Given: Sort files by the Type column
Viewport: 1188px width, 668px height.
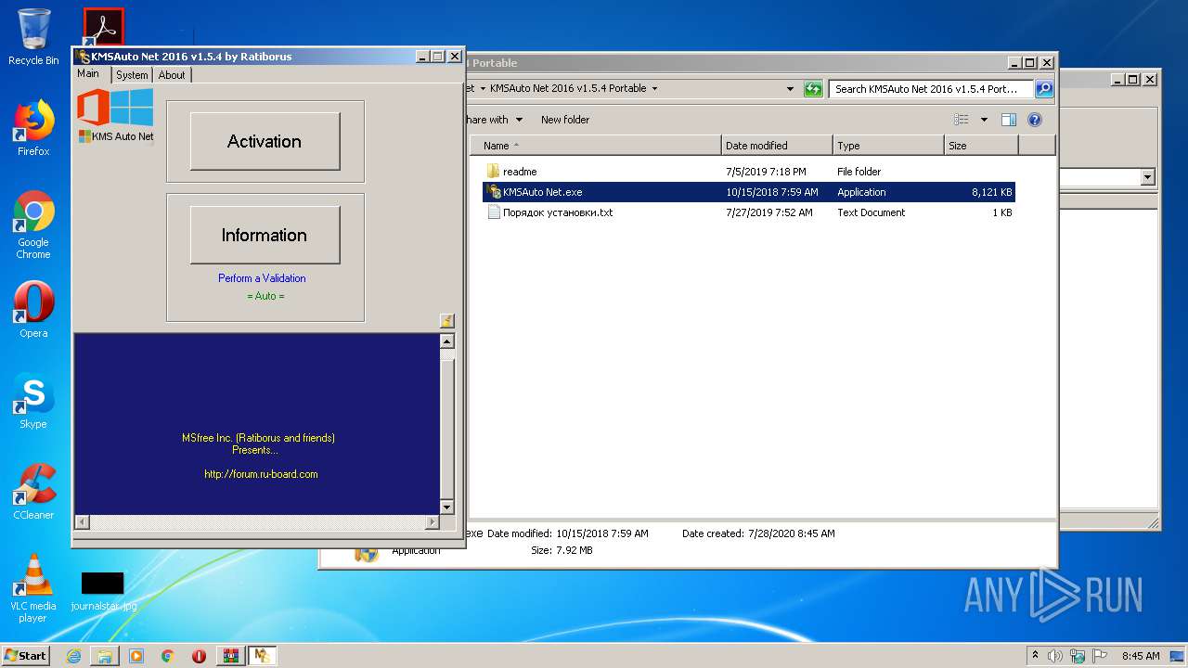Looking at the screenshot, I should click(x=888, y=146).
